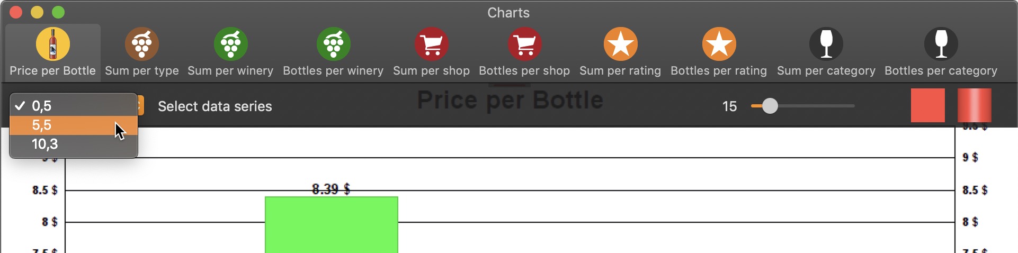Open Bottles per rating star chart
Viewport: 1018px width, 253px height.
719,52
